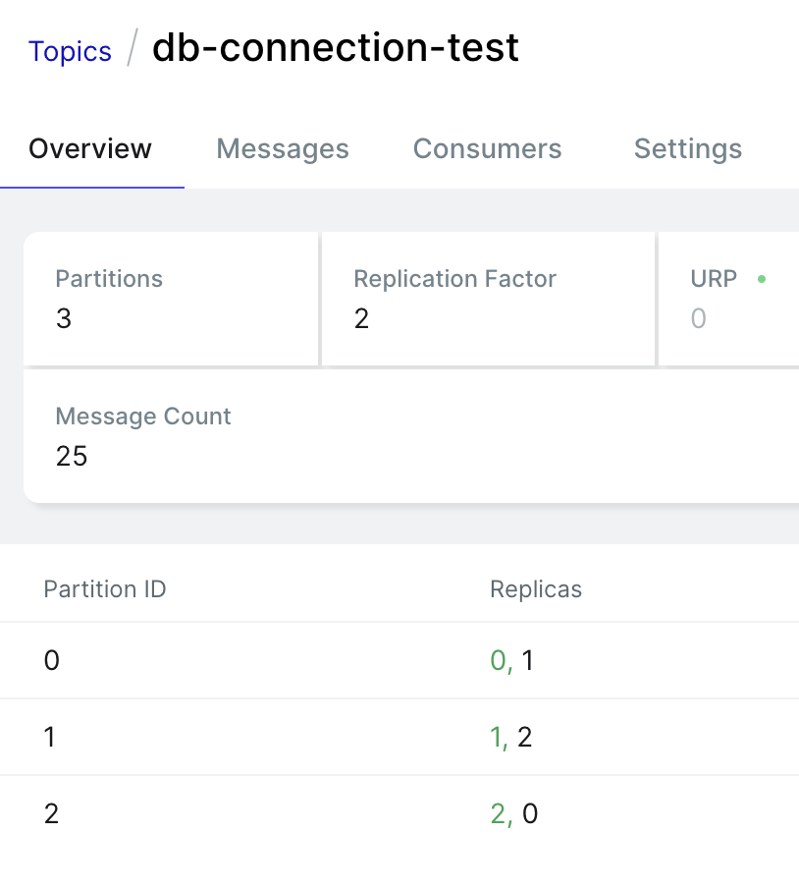Click the green URP status dot
Viewport: 799px width, 890px height.
(x=762, y=279)
